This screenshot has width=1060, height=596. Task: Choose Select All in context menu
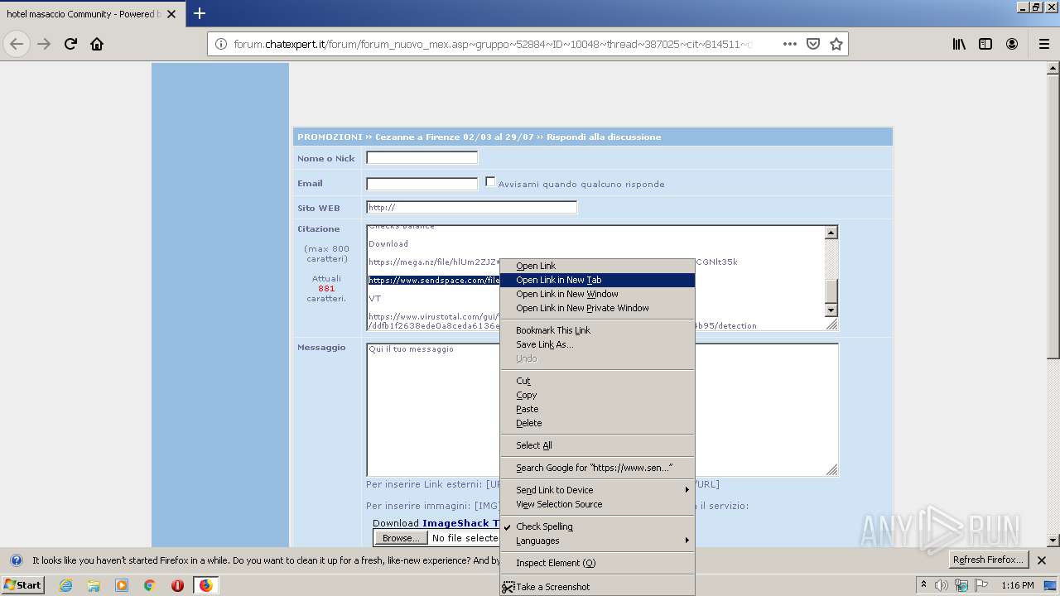(x=597, y=445)
